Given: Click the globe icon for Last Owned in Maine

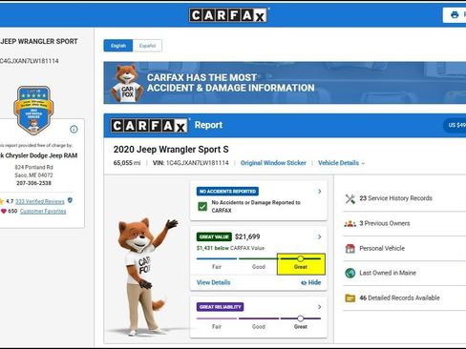Looking at the screenshot, I should click(x=350, y=273).
